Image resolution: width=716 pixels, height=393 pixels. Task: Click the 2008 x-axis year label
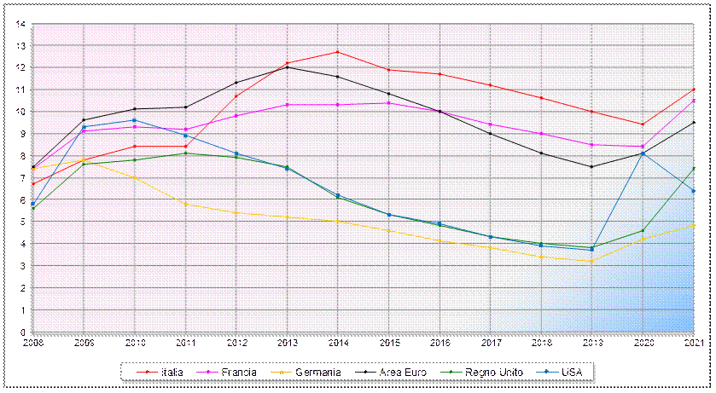click(x=33, y=343)
